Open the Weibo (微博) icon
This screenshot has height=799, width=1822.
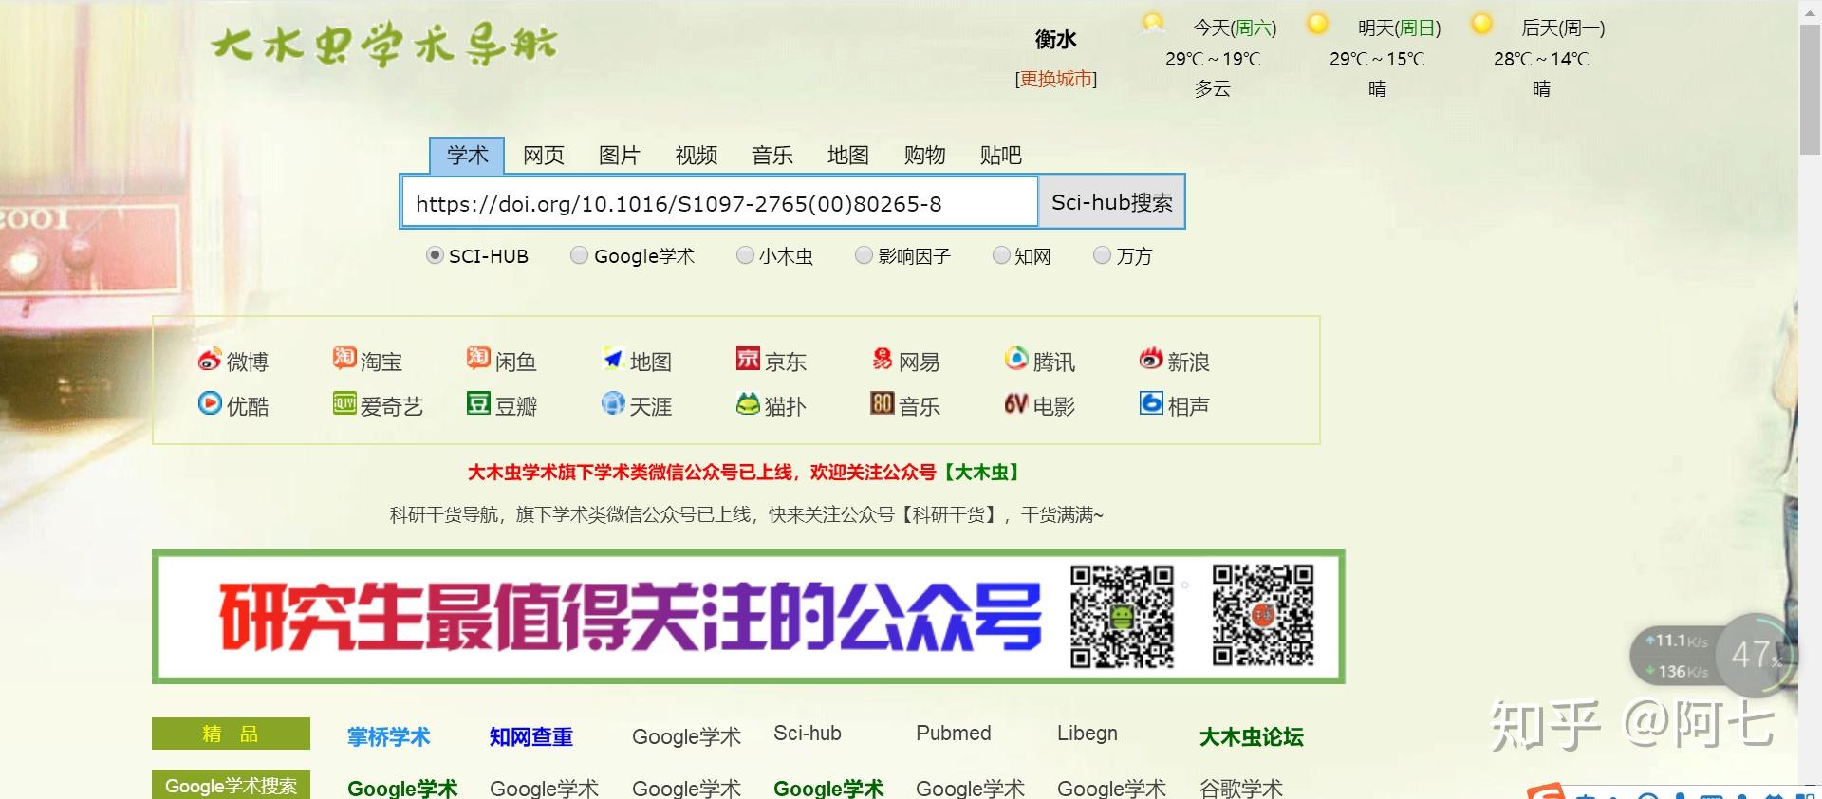point(210,360)
